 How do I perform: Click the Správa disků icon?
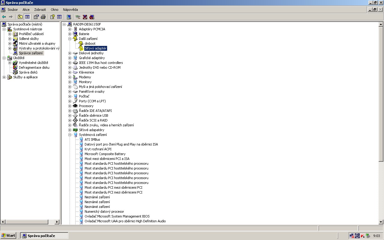pyautogui.click(x=15, y=72)
